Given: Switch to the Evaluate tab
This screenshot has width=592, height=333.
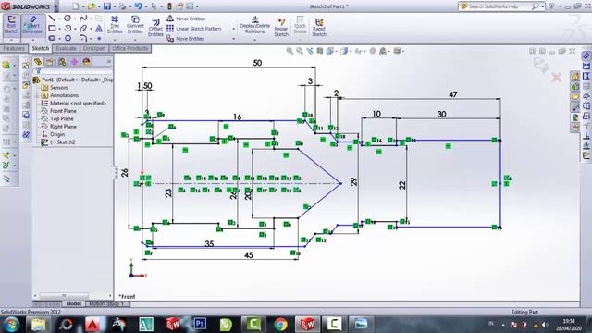Looking at the screenshot, I should [x=66, y=48].
